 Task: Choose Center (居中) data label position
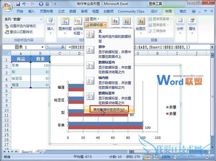(109, 51)
